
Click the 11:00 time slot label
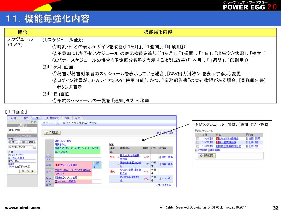coord(48,185)
